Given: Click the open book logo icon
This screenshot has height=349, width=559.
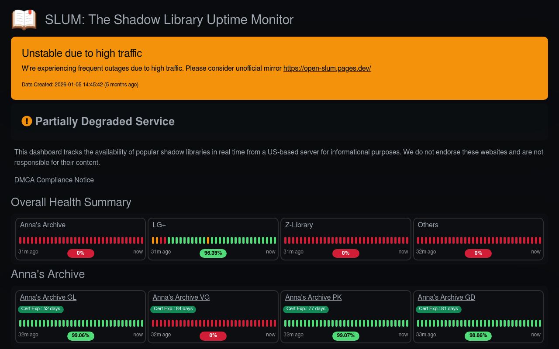Looking at the screenshot, I should coord(24,20).
